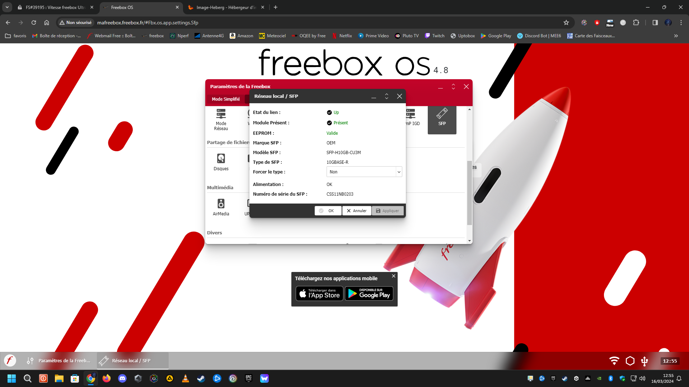Viewport: 689px width, 387px height.
Task: Click the serial number CSS11NB0203
Action: tap(340, 194)
